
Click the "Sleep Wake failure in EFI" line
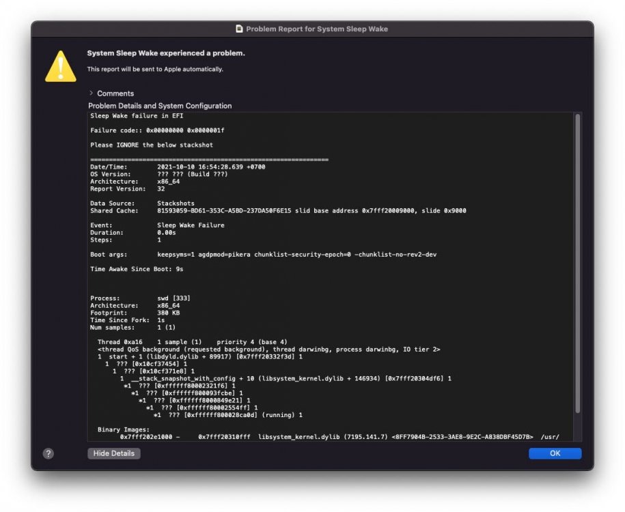point(137,116)
